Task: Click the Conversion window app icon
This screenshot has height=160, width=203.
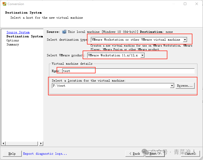Action: point(4,4)
